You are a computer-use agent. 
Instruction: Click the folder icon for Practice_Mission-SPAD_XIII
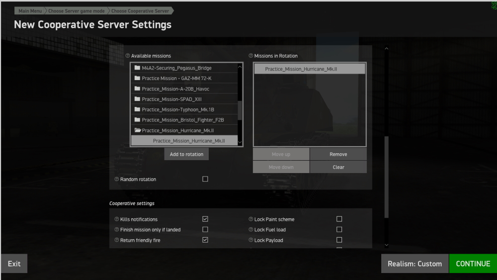coord(138,99)
